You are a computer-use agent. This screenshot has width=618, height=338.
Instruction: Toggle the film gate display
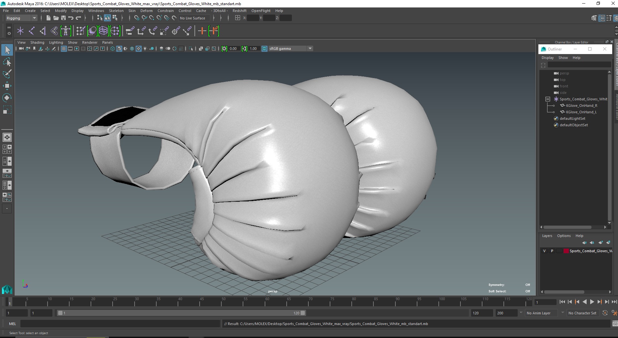pos(70,49)
